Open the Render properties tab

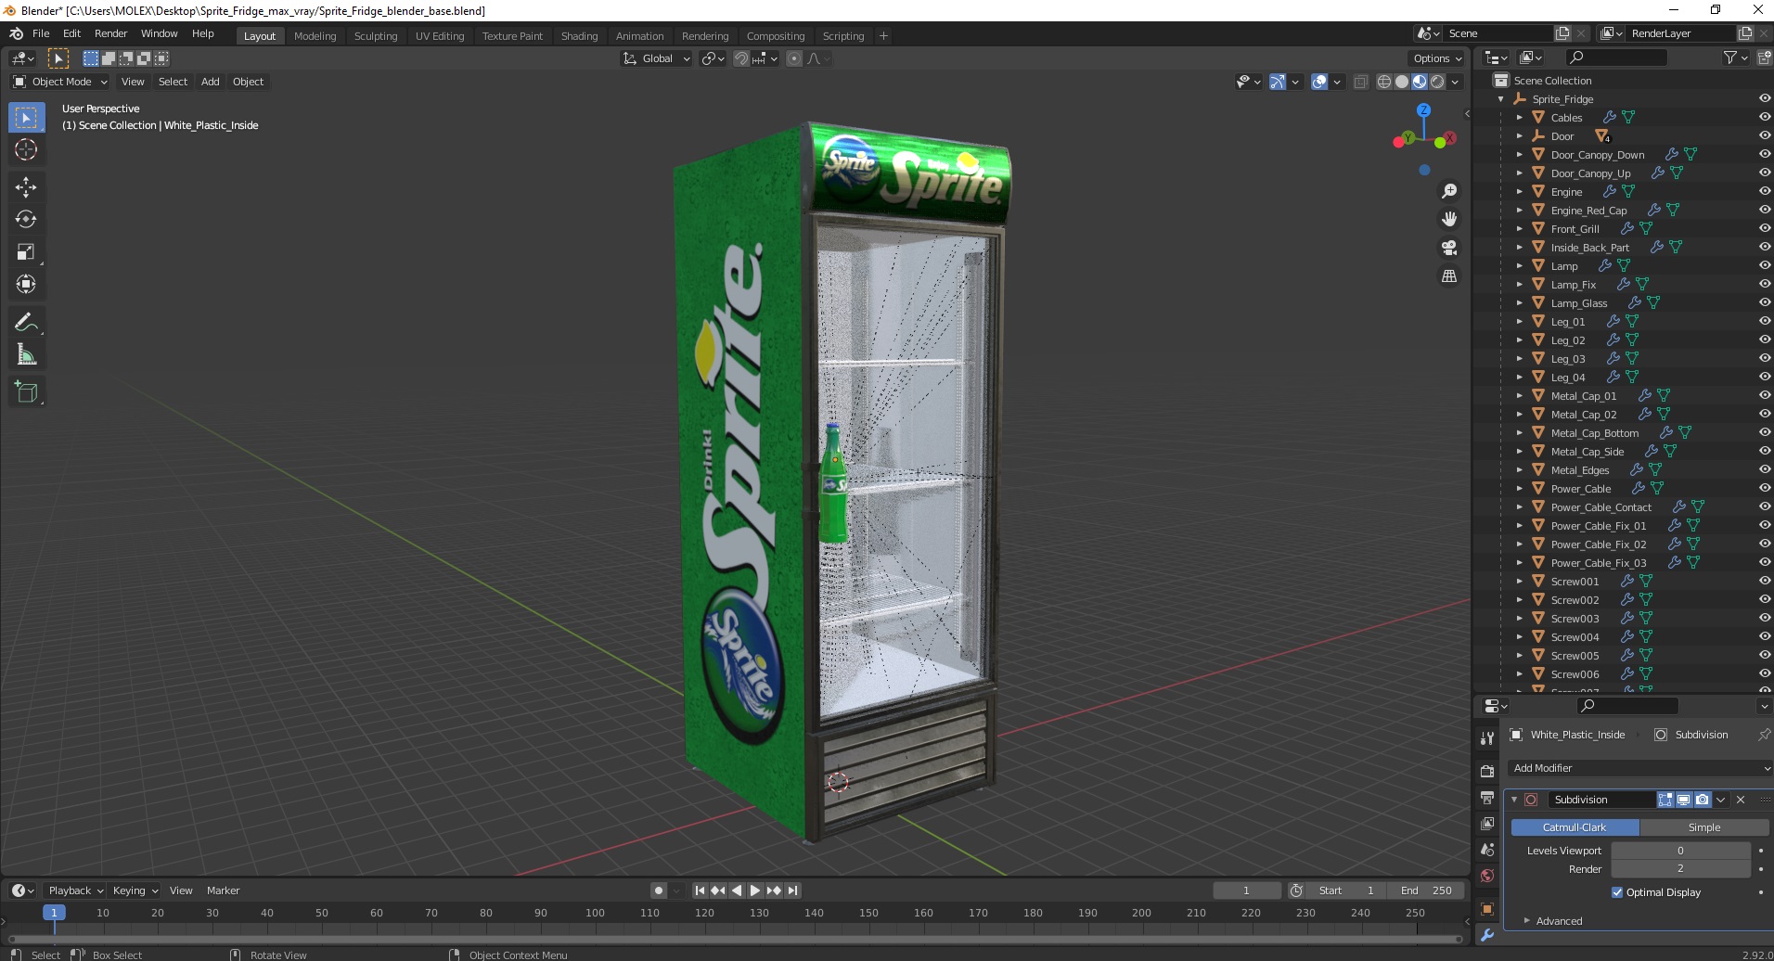pos(1487,771)
